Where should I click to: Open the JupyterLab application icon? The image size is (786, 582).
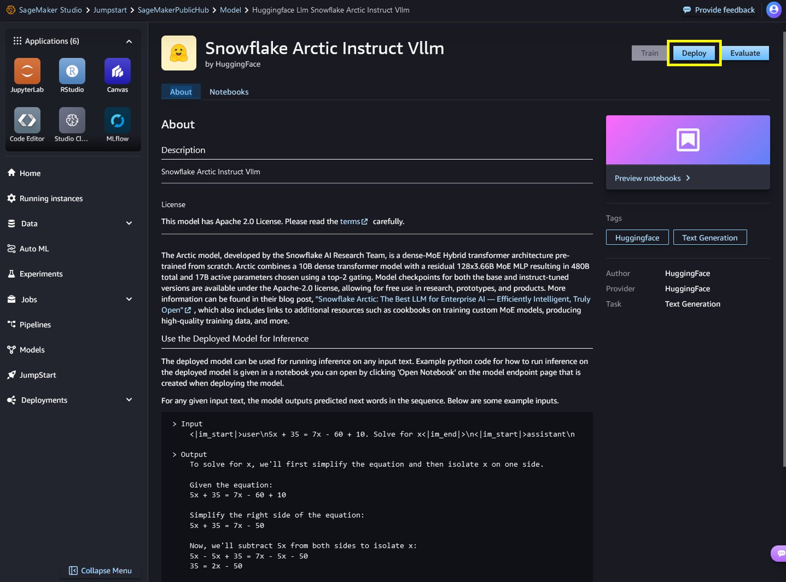pos(27,71)
